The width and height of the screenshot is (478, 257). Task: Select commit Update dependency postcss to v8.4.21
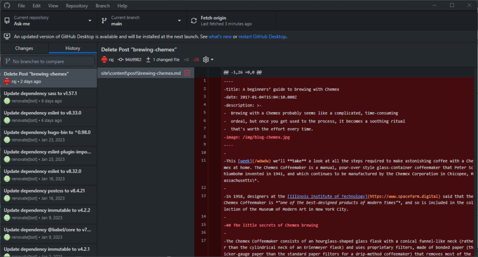(49, 194)
